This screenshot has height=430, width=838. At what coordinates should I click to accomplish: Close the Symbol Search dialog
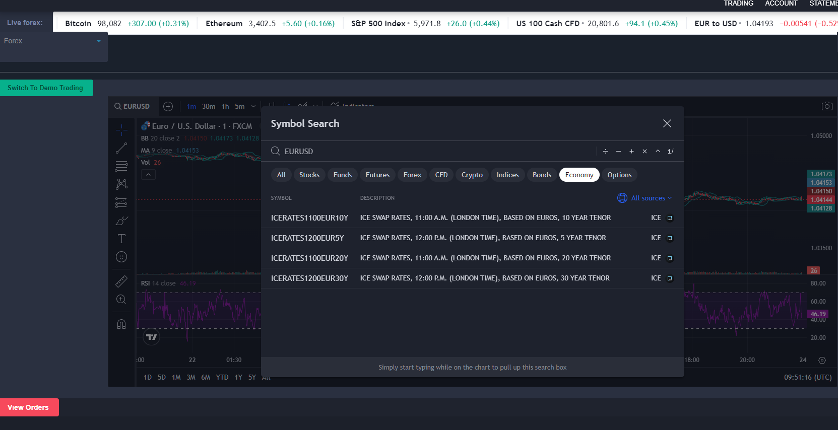tap(667, 123)
